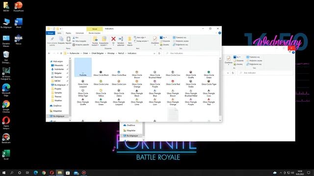314x176 pixels.
Task: Click Kısayolu yapıştır in the ribbon
Action: (80, 44)
